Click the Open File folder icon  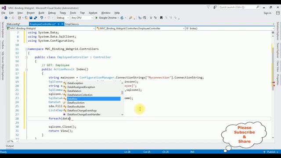[x=26, y=18]
